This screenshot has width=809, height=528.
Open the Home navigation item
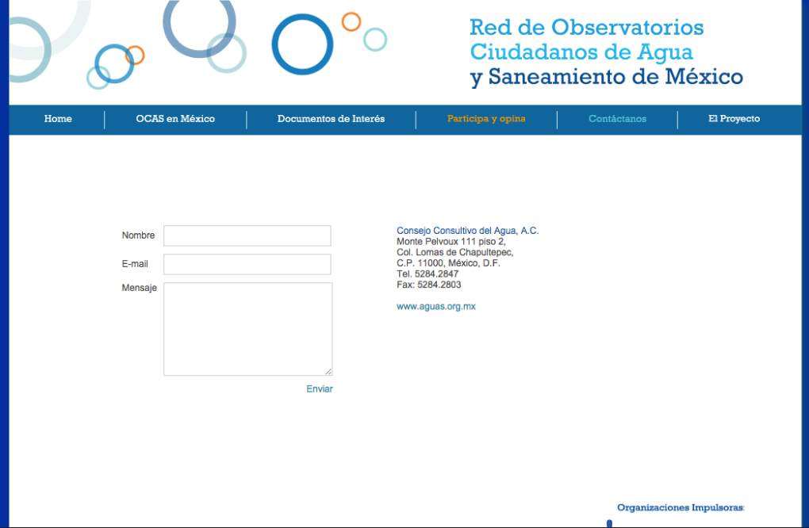(x=58, y=119)
